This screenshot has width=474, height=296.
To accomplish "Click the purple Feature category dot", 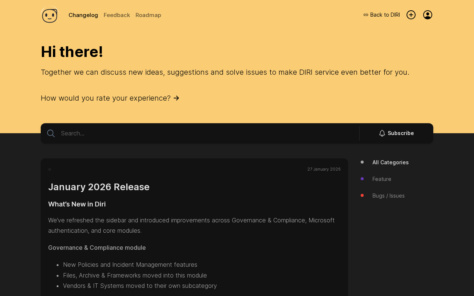I will (x=362, y=179).
